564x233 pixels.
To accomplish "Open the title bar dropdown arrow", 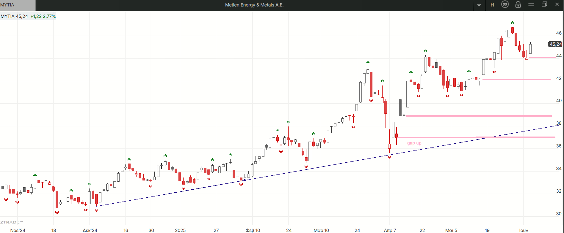I will (479, 5).
